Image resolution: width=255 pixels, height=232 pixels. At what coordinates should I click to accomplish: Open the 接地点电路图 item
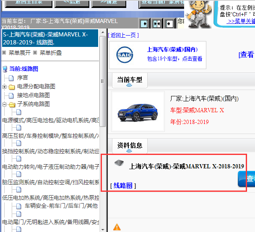pyautogui.click(x=33, y=95)
